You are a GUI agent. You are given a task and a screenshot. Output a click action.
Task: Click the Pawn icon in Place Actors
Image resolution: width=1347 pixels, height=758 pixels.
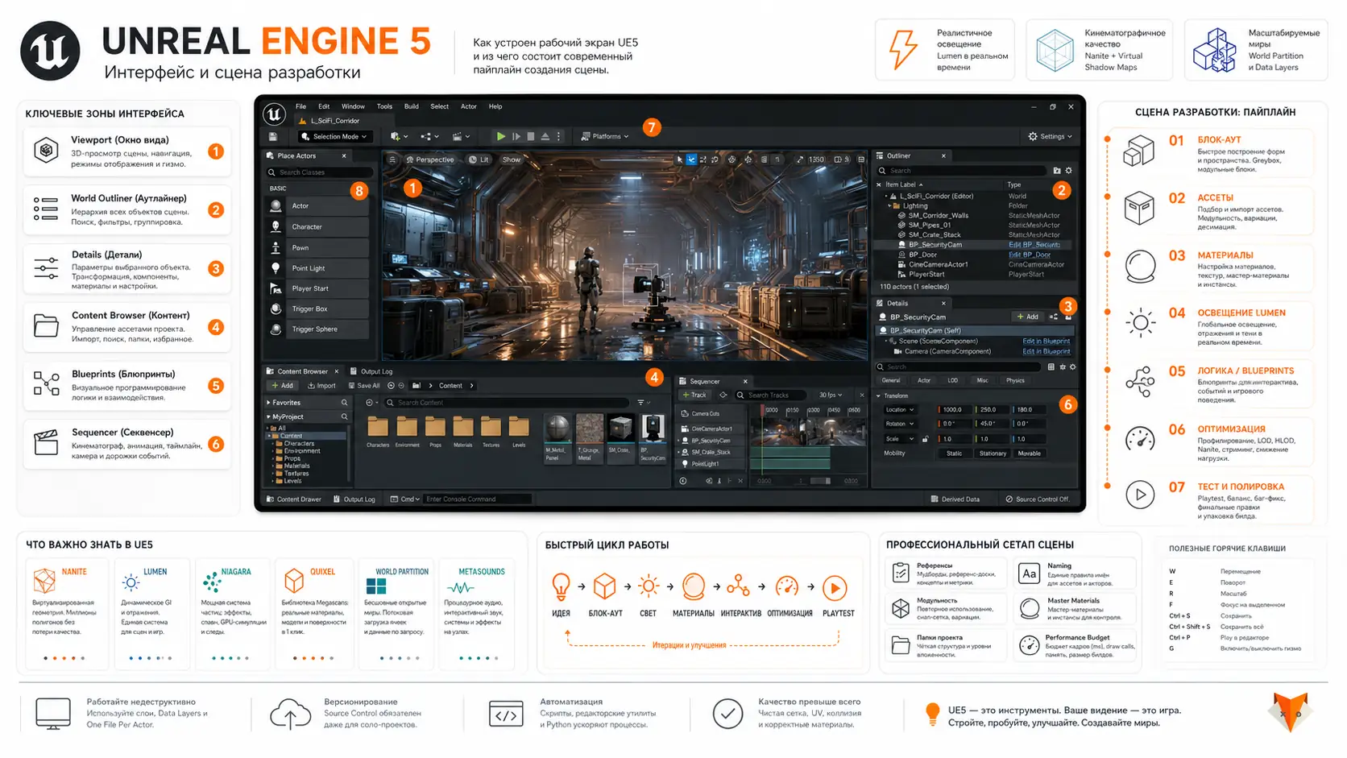pyautogui.click(x=276, y=247)
